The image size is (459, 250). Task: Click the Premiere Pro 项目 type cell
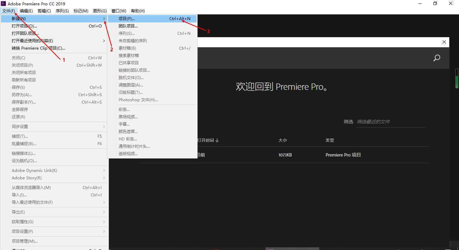[x=343, y=155]
